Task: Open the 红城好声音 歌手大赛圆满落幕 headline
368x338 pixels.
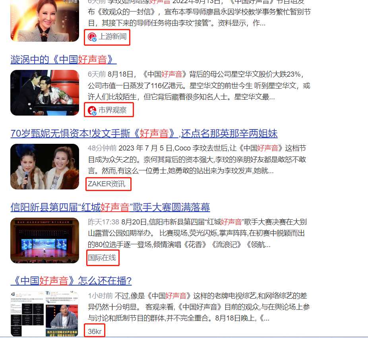Action: (x=110, y=207)
